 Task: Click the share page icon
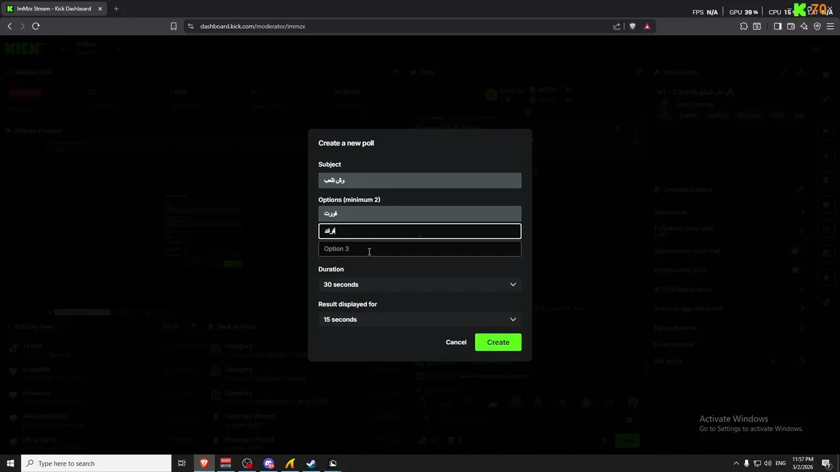coord(617,26)
